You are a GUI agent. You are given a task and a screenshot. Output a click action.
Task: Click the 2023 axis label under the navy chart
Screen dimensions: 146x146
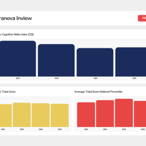pyautogui.click(x=57, y=78)
